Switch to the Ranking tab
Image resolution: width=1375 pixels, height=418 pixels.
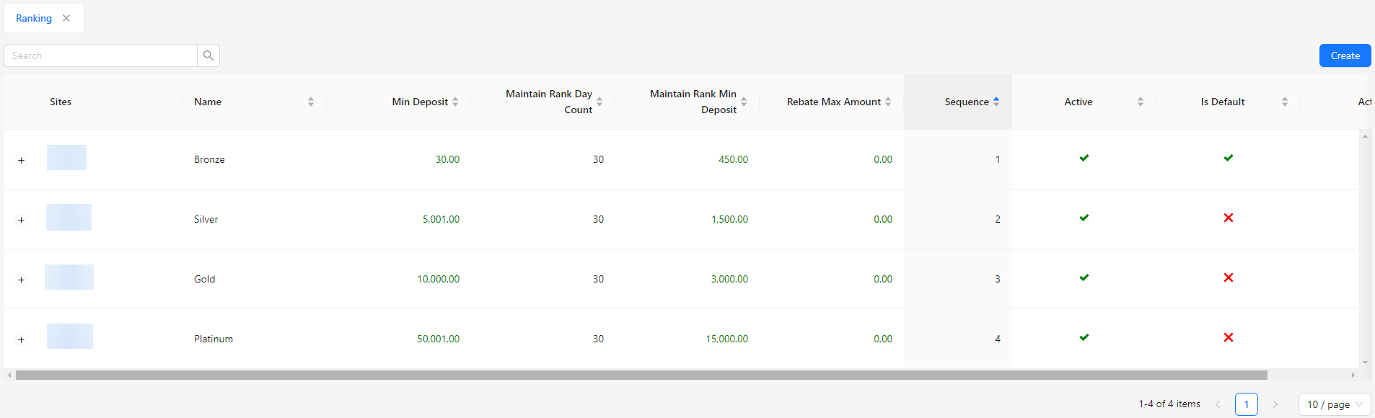(x=34, y=18)
